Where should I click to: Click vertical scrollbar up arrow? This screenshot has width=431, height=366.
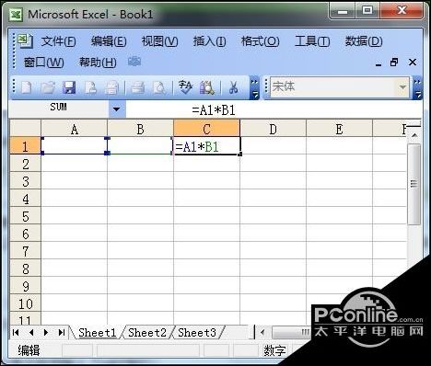[x=414, y=135]
